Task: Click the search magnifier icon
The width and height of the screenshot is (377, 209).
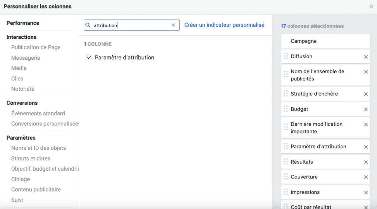Action: pos(88,25)
